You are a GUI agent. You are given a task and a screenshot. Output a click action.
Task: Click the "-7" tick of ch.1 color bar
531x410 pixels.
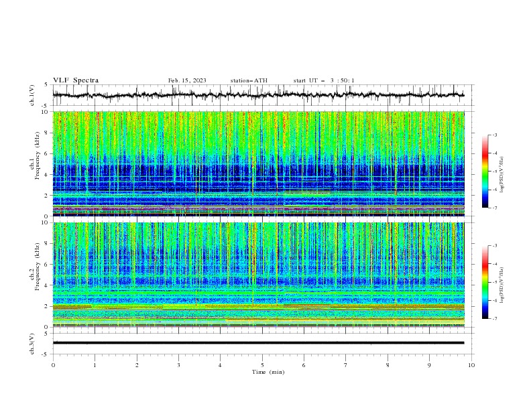pos(494,208)
